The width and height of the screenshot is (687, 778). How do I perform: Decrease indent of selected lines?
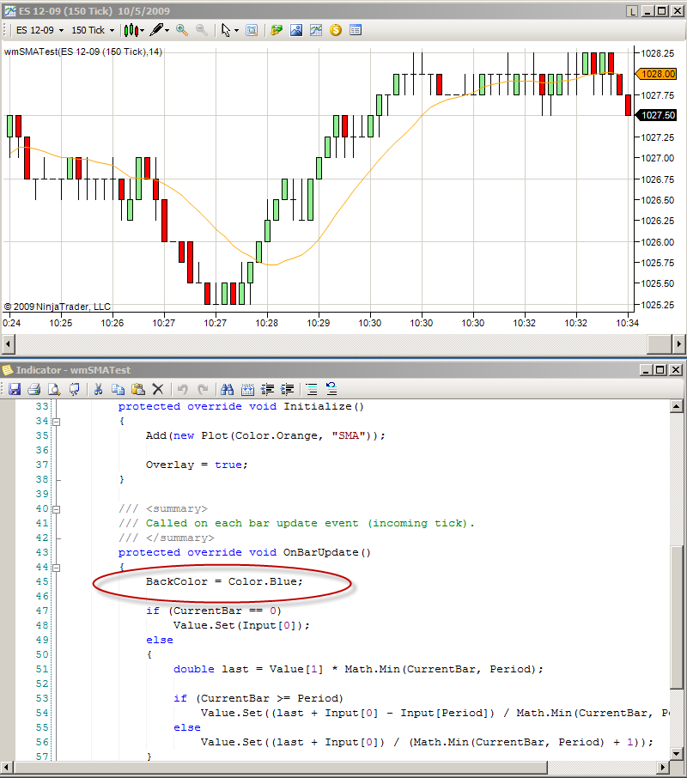267,390
